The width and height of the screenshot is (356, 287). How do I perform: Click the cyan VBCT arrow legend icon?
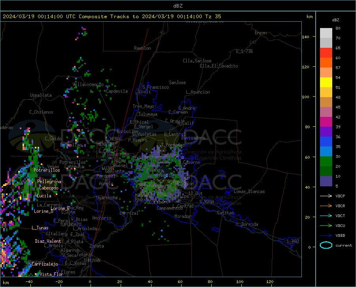tap(326, 216)
